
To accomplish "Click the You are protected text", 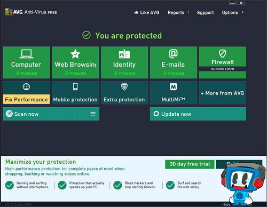I will click(129, 36).
